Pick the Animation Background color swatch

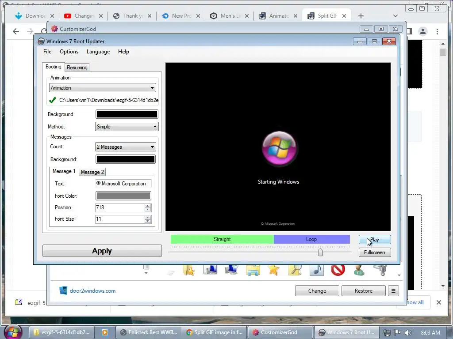(127, 114)
